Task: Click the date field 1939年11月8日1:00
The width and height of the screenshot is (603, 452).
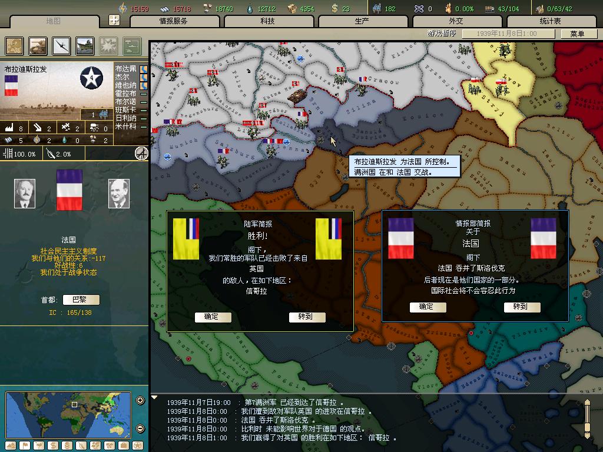Action: (508, 34)
